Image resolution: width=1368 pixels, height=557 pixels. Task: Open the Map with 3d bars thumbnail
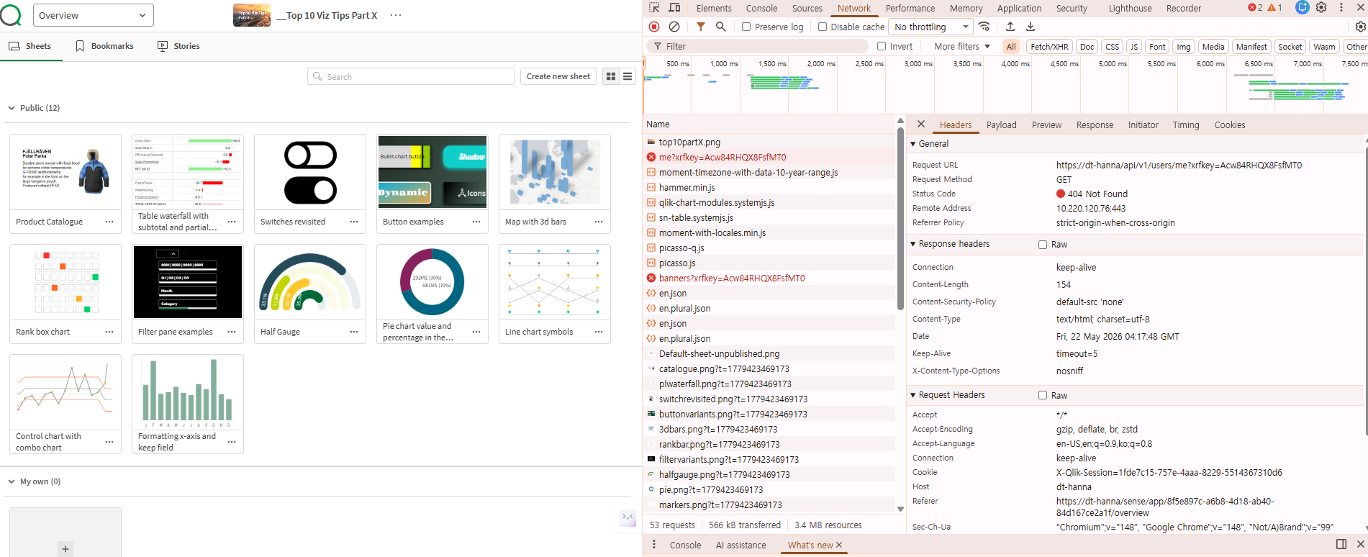[555, 173]
